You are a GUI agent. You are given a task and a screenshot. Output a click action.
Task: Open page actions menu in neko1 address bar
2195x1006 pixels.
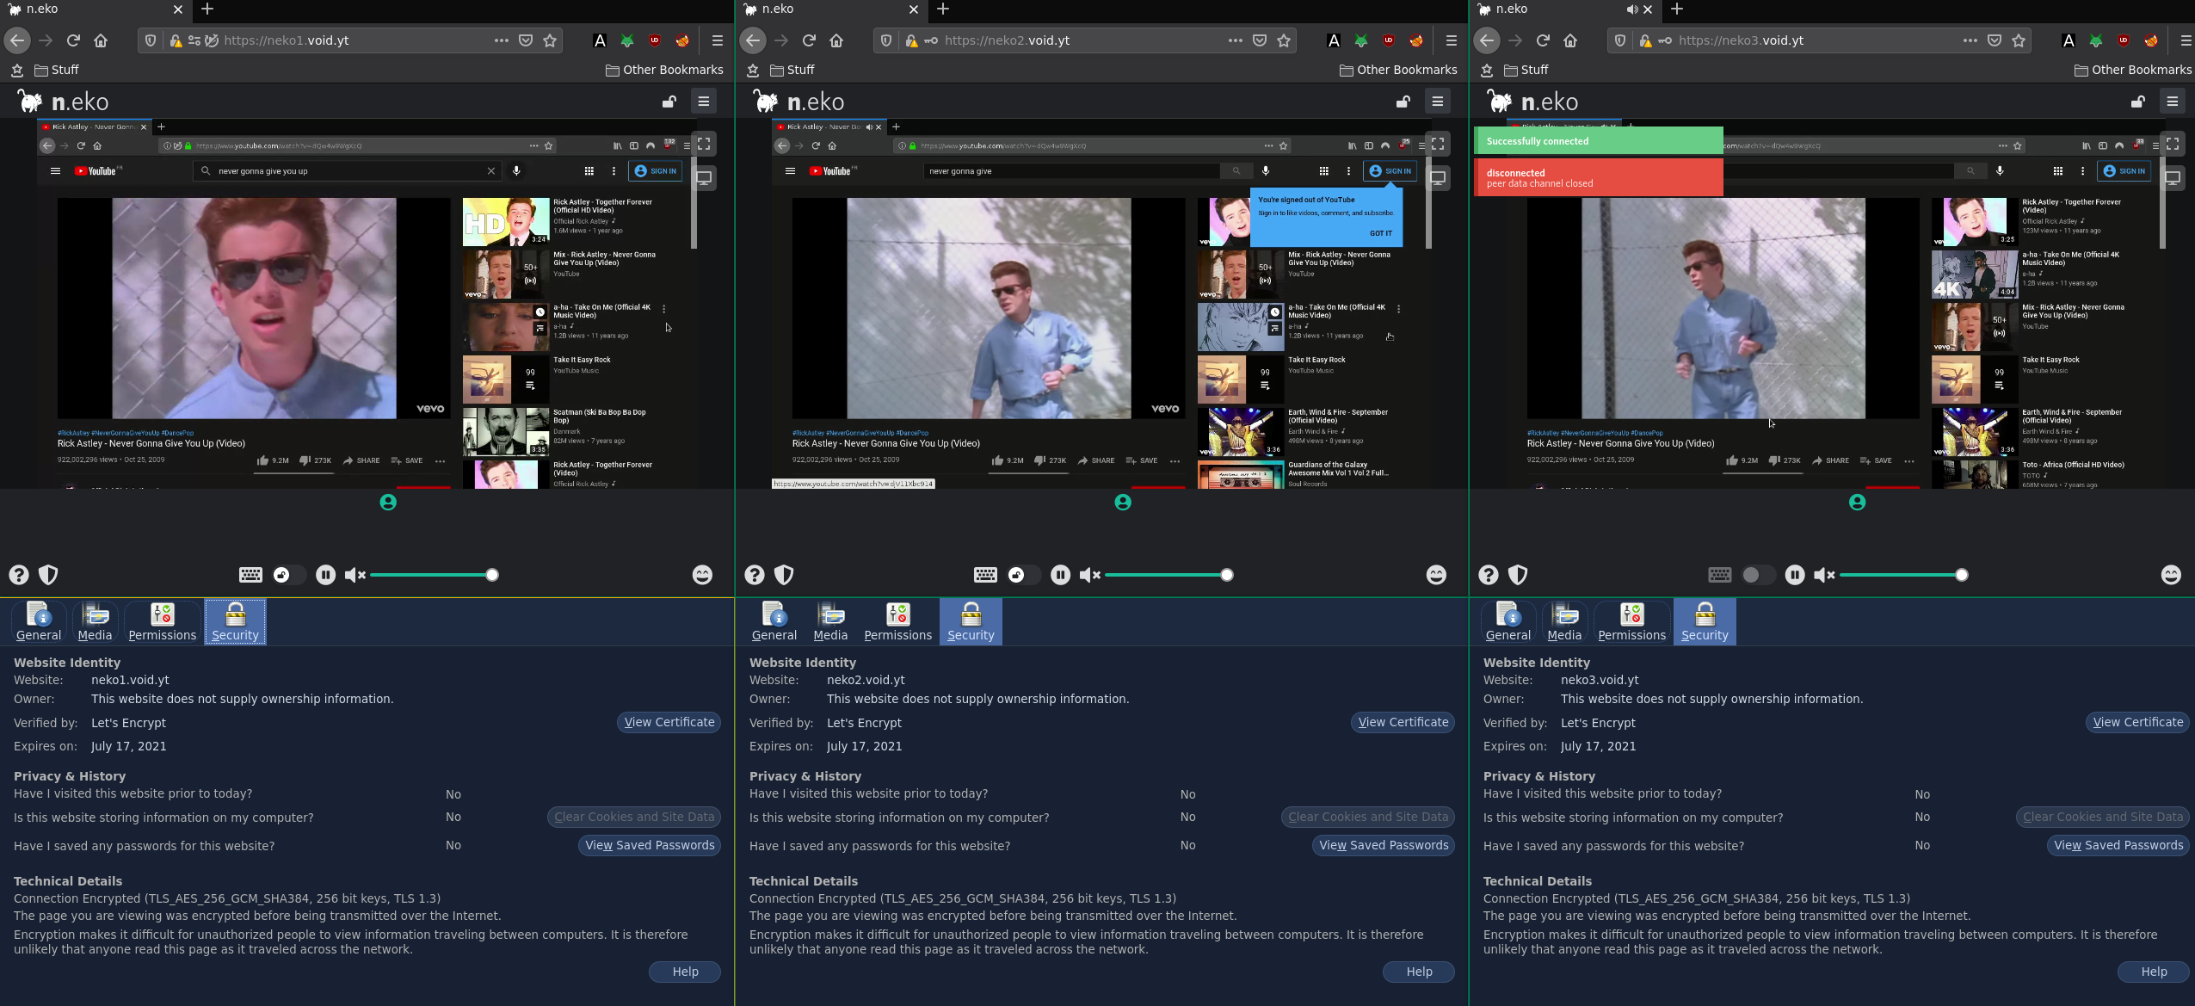(501, 40)
